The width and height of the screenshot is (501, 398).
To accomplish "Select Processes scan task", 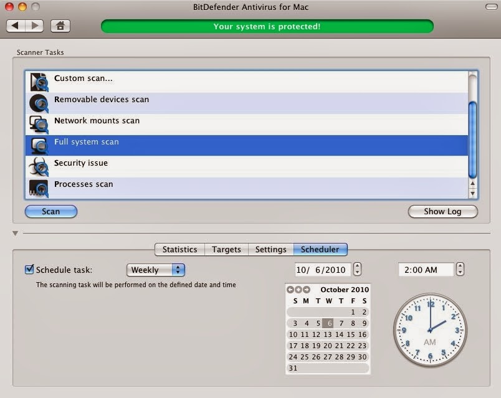I will point(247,188).
